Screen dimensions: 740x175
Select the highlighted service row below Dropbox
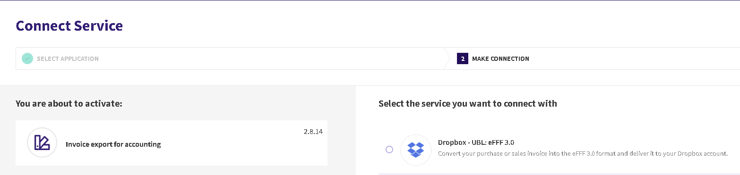559,174
